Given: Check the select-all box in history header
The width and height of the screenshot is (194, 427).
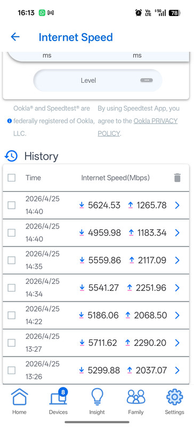Looking at the screenshot, I should tap(11, 178).
